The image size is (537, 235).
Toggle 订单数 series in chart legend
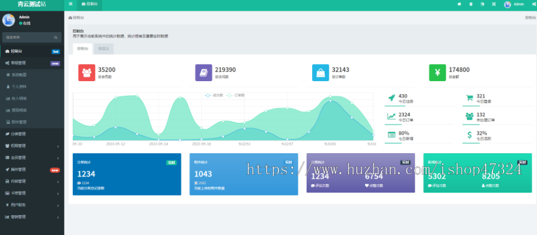[236, 95]
